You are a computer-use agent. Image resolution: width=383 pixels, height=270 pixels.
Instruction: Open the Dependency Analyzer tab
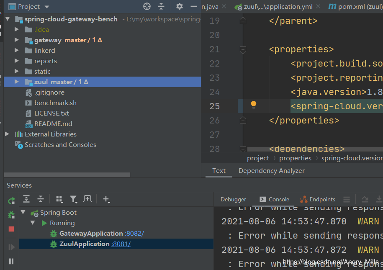pyautogui.click(x=271, y=170)
